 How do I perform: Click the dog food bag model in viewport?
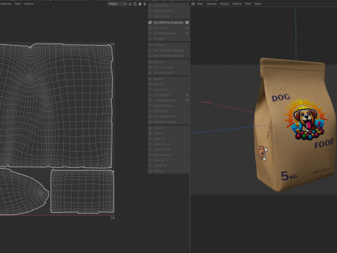pos(295,125)
